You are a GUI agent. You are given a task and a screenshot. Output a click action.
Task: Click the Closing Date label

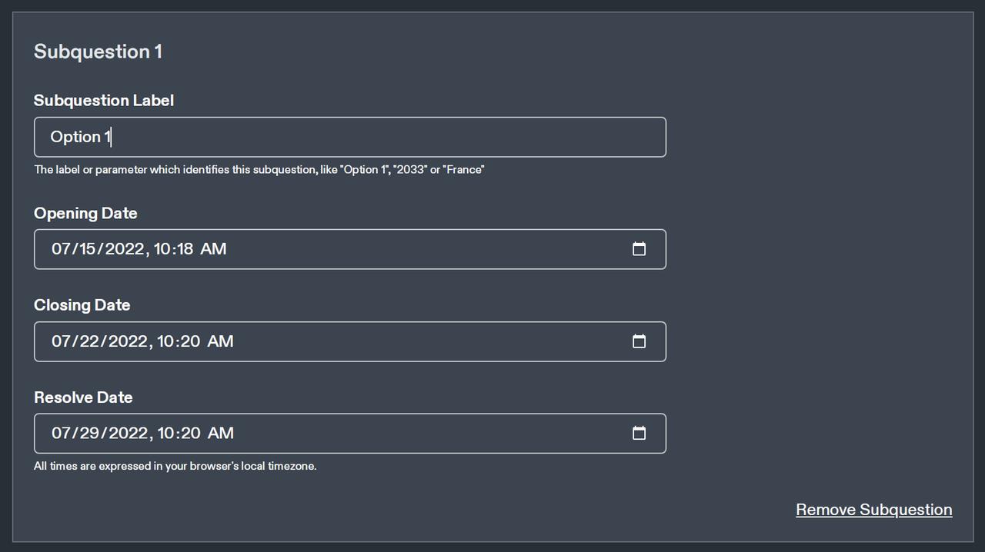coord(82,305)
